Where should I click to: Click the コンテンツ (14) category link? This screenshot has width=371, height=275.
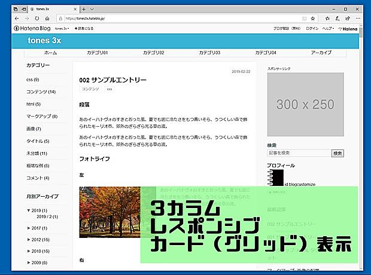pyautogui.click(x=41, y=91)
